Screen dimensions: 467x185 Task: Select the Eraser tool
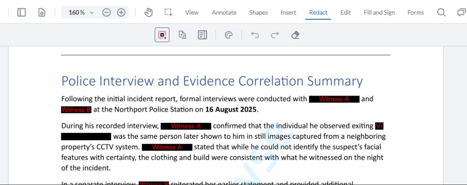(x=295, y=35)
